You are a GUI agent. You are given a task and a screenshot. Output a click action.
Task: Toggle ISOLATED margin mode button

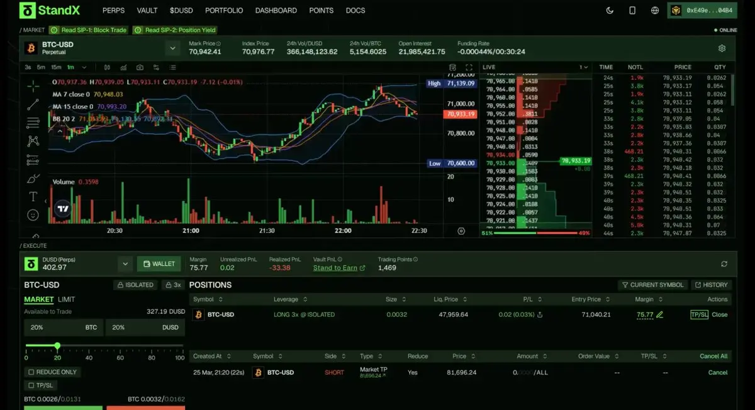coord(135,285)
